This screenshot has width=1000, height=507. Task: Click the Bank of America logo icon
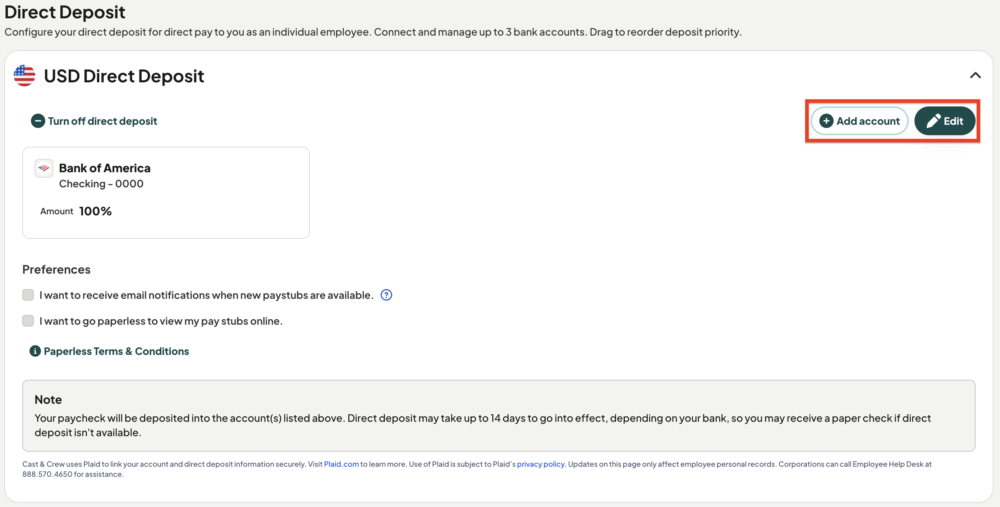coord(44,168)
